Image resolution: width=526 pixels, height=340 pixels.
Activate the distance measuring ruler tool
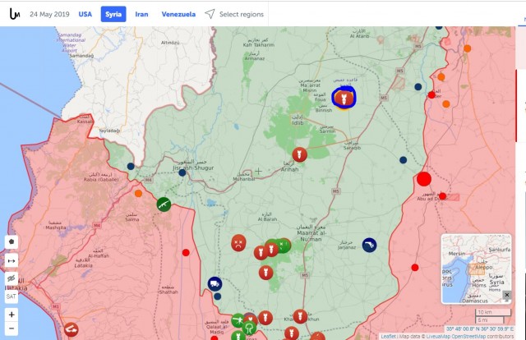coord(12,260)
